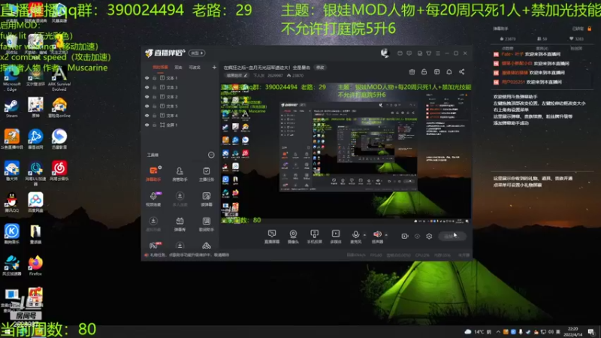Viewport: 601px width, 338px height.
Task: Expand the speaker options arrow
Action: [386, 235]
